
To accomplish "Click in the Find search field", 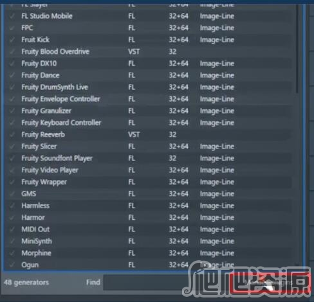I will (x=167, y=282).
